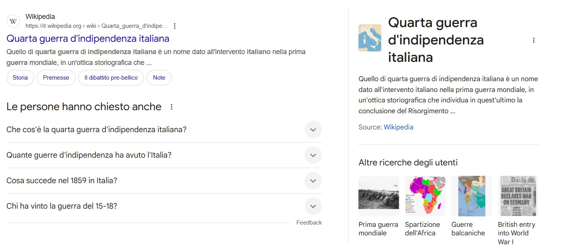Expand 'Che cos'è la quarta guerra d'indipendenza italiana?'
The height and width of the screenshot is (245, 574).
(164, 129)
